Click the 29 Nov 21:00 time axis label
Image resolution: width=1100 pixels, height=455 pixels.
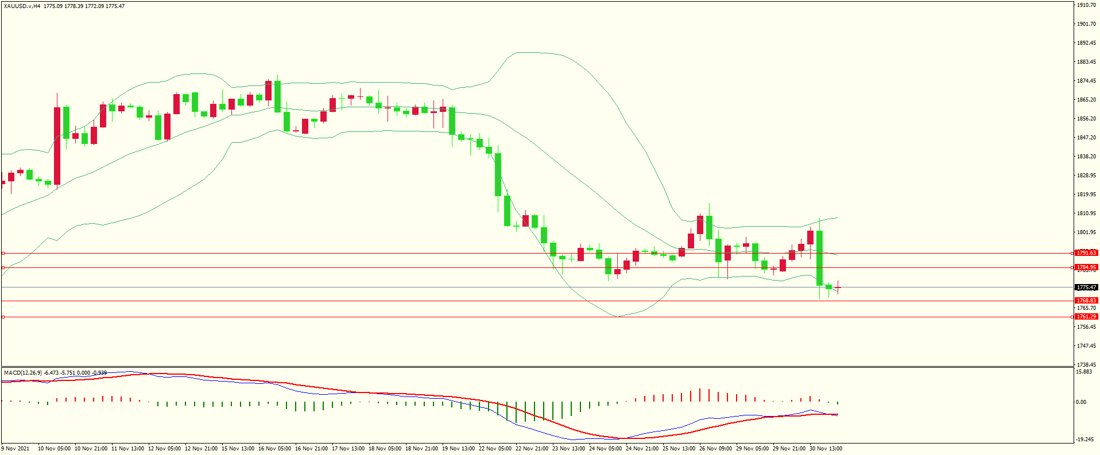[789, 449]
